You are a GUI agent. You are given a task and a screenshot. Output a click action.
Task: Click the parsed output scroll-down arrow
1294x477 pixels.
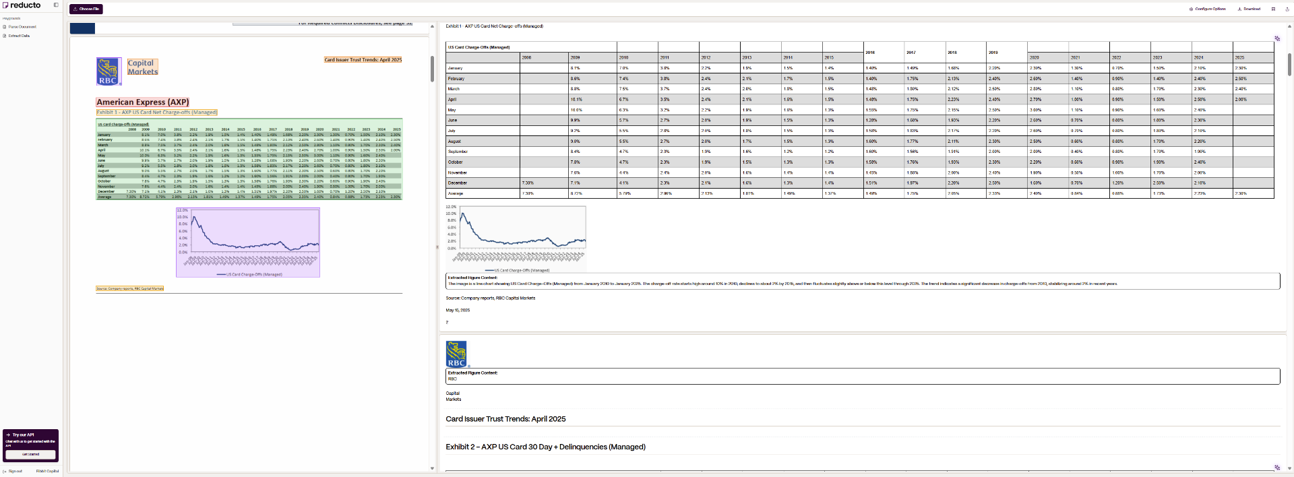(x=1289, y=468)
